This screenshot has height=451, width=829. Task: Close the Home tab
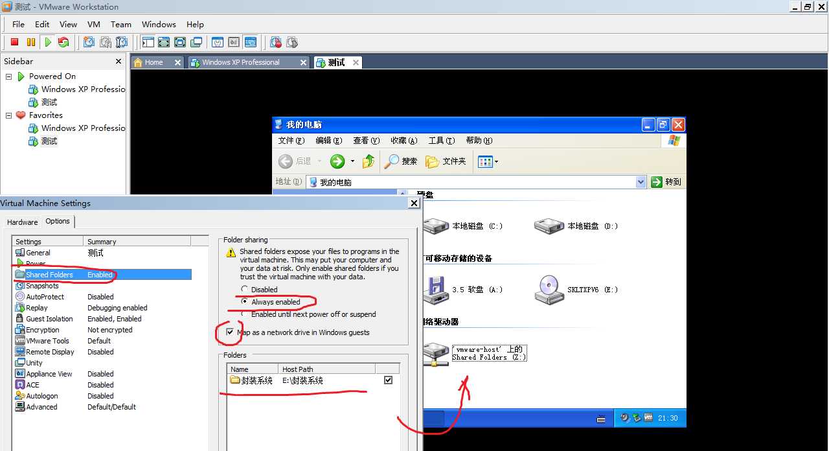coord(178,62)
